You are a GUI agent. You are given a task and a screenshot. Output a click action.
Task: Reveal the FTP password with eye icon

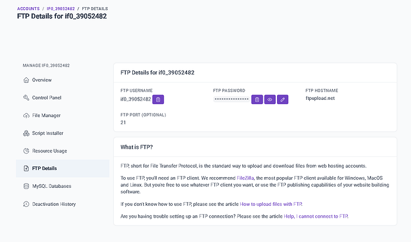tap(270, 99)
